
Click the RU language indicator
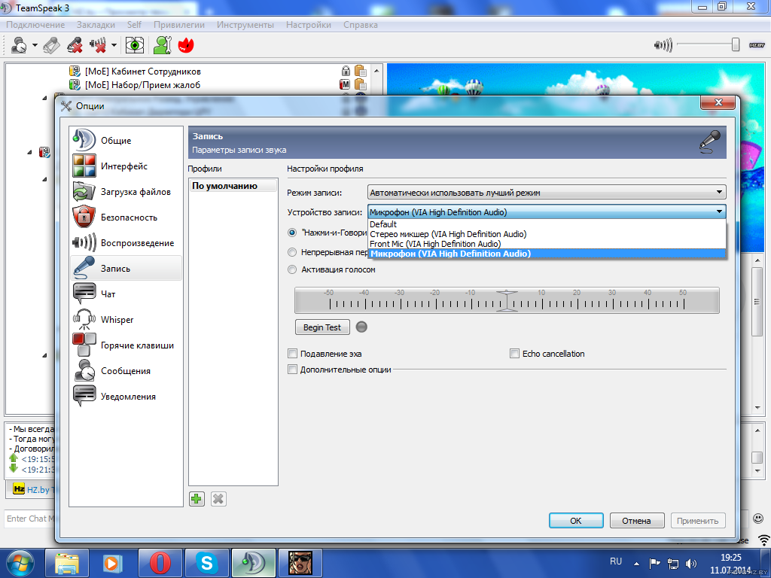coord(616,561)
